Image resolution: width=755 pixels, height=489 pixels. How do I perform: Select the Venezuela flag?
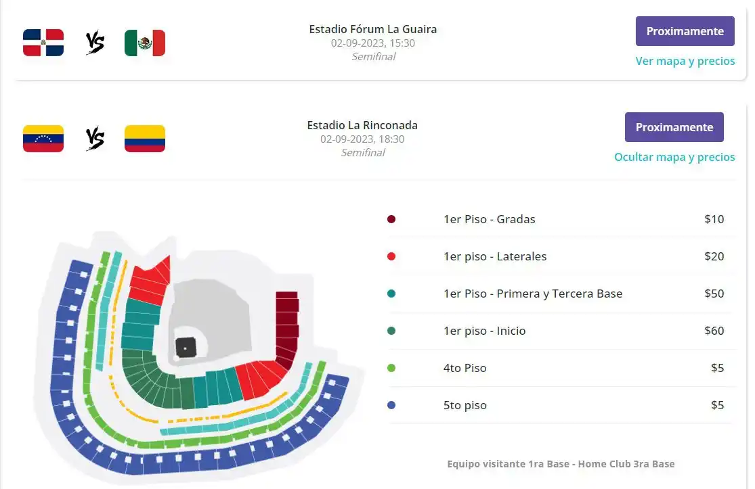pyautogui.click(x=43, y=138)
